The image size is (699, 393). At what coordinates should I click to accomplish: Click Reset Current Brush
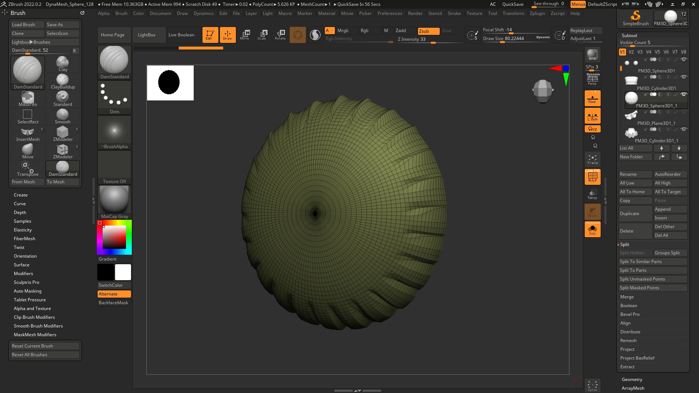click(x=45, y=346)
